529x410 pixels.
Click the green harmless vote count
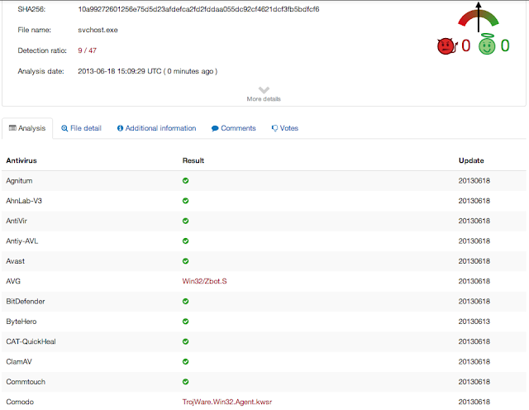coord(505,45)
